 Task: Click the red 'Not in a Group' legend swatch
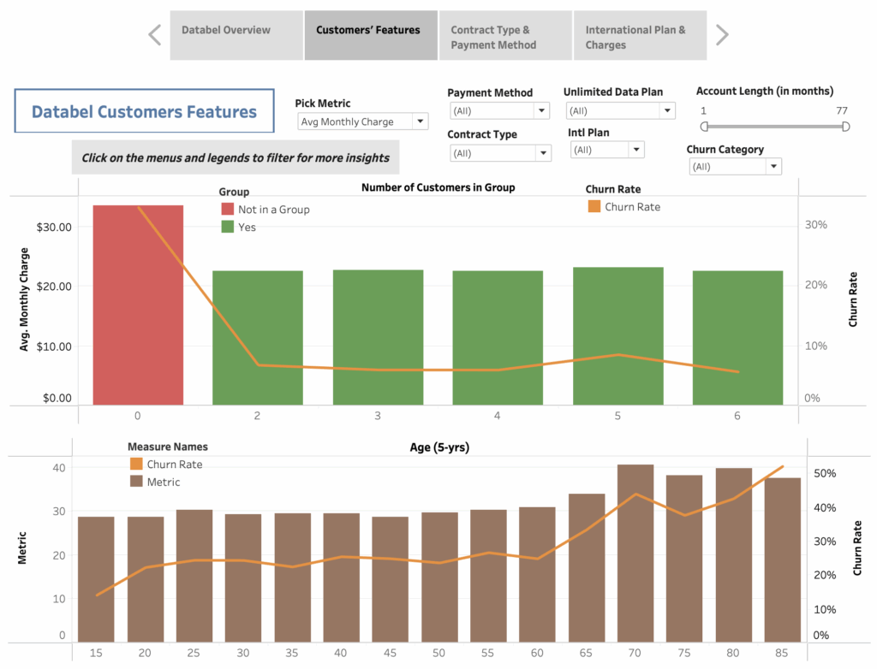coord(227,210)
